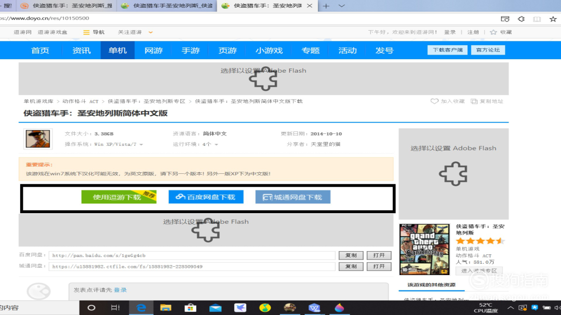The height and width of the screenshot is (315, 561).
Task: Open the 专题 navigation item
Action: click(311, 50)
